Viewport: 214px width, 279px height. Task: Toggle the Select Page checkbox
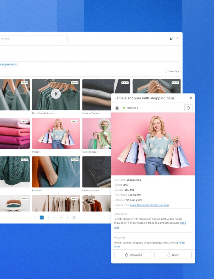pos(166,71)
